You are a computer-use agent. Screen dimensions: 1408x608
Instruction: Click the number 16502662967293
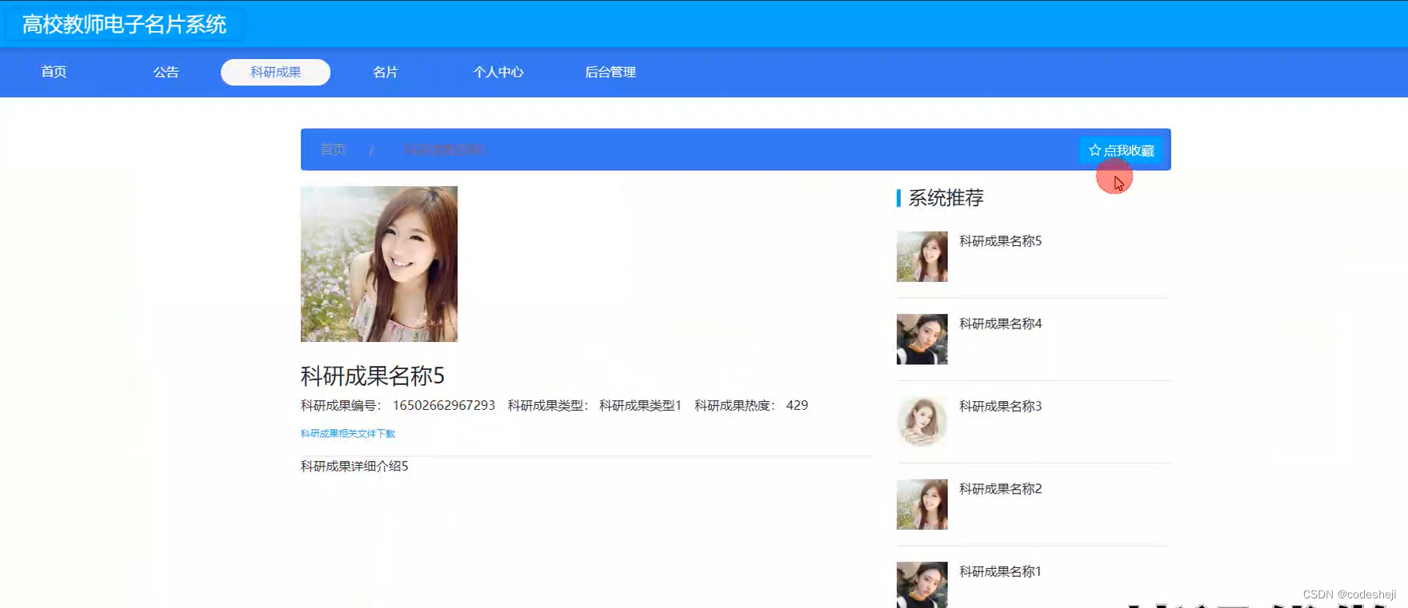click(x=444, y=405)
